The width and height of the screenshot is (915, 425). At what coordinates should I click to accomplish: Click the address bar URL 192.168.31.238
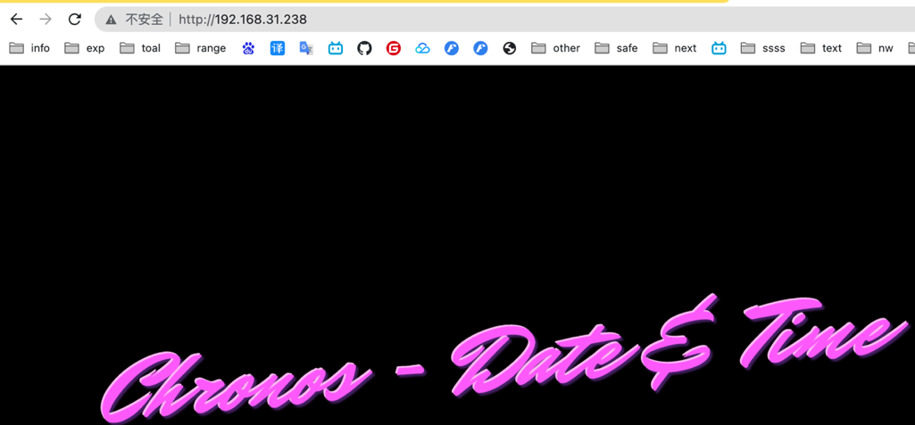[x=243, y=20]
